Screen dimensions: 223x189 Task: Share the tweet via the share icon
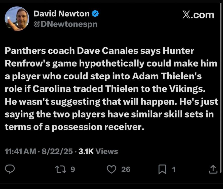click(213, 169)
